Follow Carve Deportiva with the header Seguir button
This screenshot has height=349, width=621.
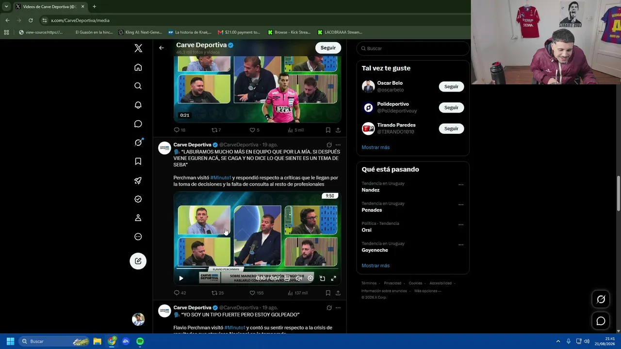328,48
